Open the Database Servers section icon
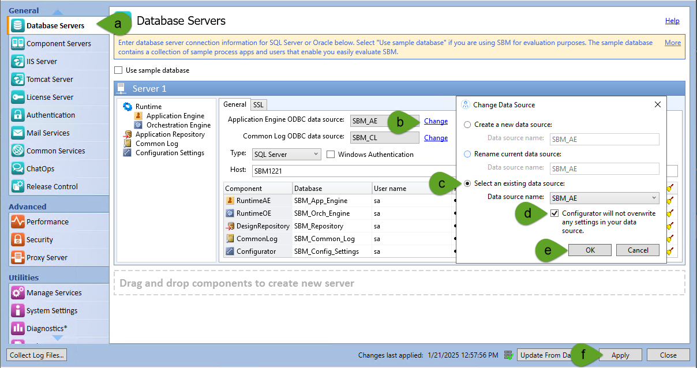Image resolution: width=697 pixels, height=368 pixels. (18, 25)
